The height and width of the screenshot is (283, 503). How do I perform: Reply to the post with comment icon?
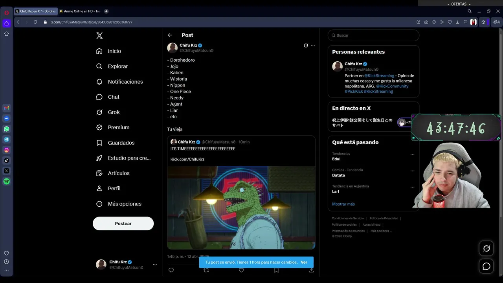point(171,270)
